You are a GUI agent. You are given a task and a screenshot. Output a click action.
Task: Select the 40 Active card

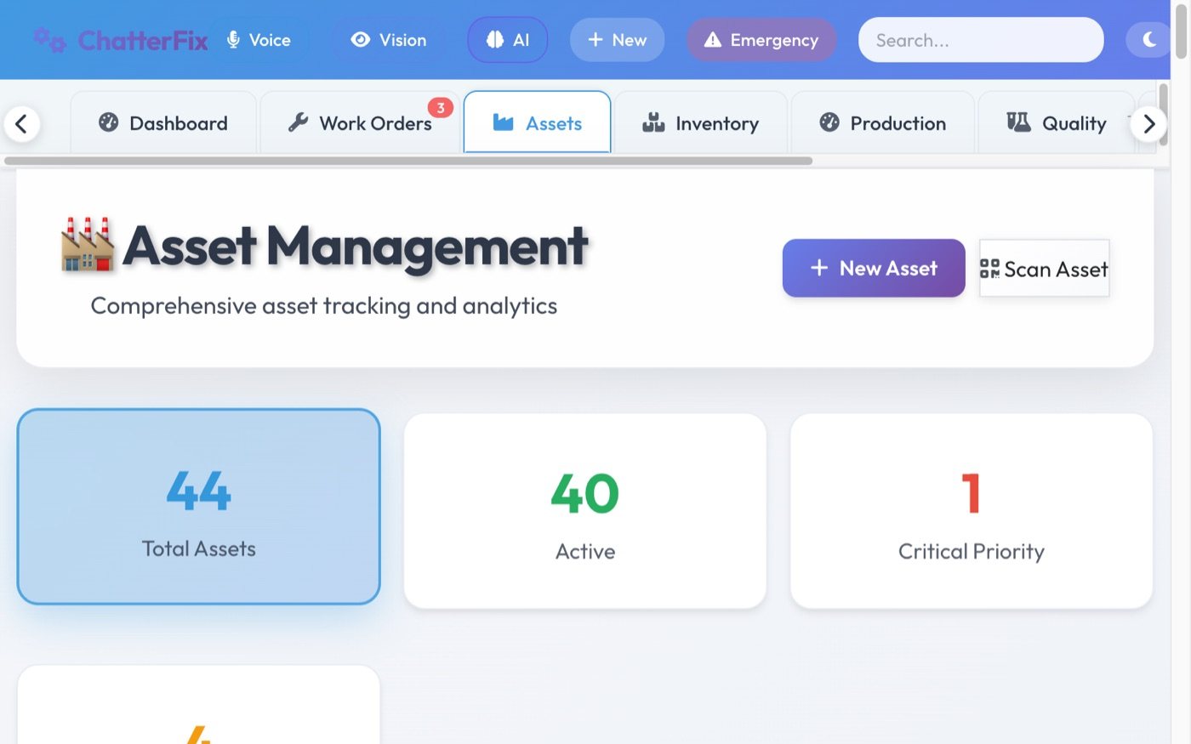click(x=585, y=511)
